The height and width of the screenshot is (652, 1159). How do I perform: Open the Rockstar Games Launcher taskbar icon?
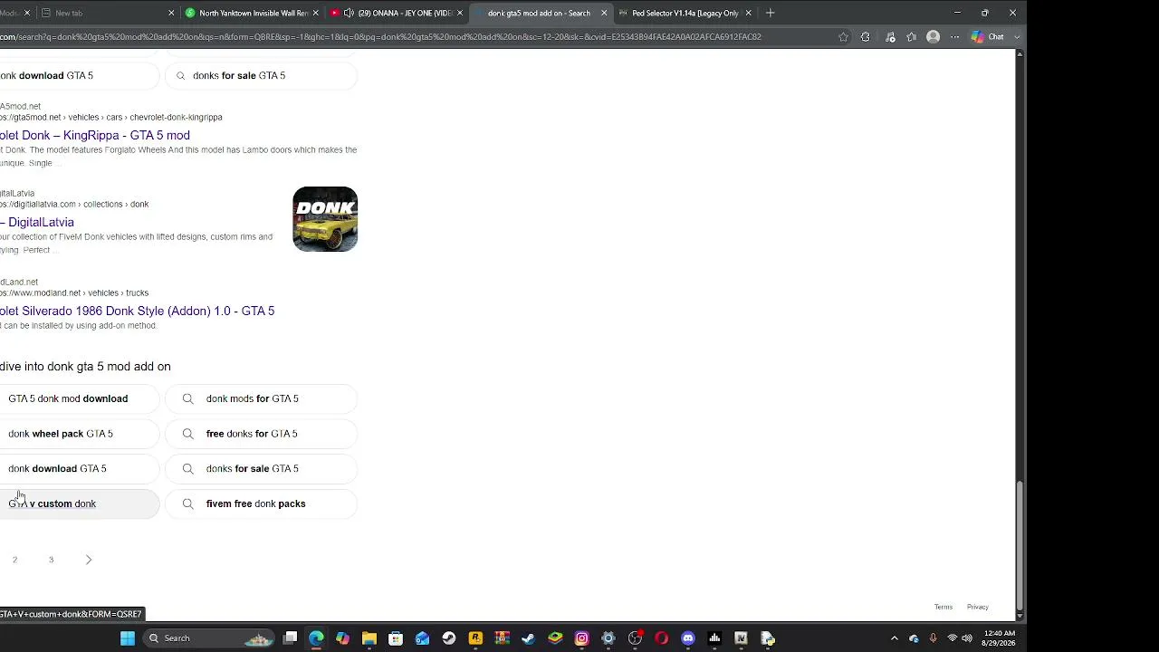(475, 638)
